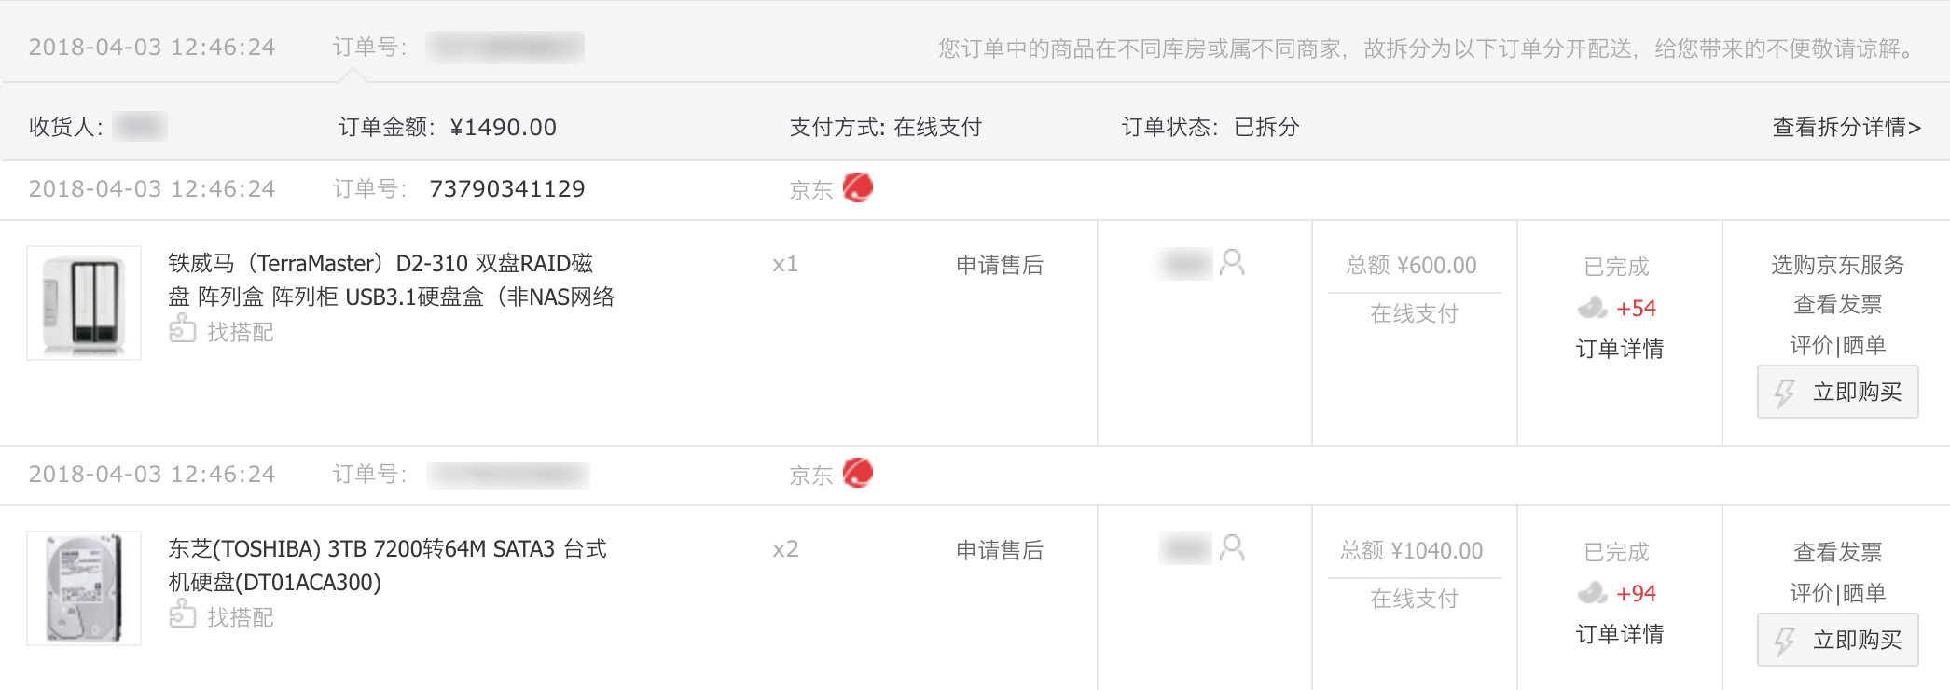Click 立即购买 button for Toshiba hard drive
The image size is (1950, 690).
[x=1837, y=640]
